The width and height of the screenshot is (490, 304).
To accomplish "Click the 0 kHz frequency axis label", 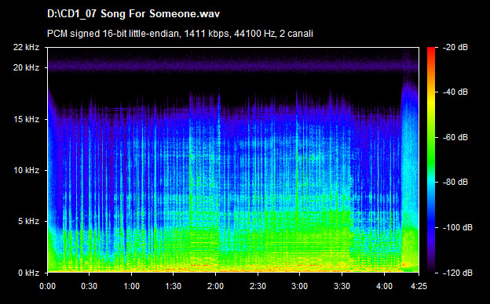I will coord(28,273).
